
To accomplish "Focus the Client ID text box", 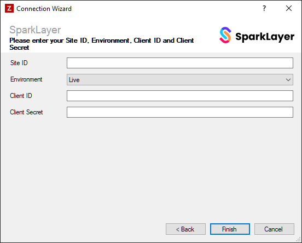I will pos(180,96).
